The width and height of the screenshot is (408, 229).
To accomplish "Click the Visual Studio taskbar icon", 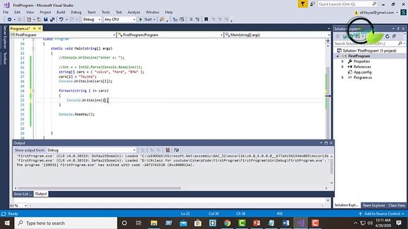I will tap(300, 223).
